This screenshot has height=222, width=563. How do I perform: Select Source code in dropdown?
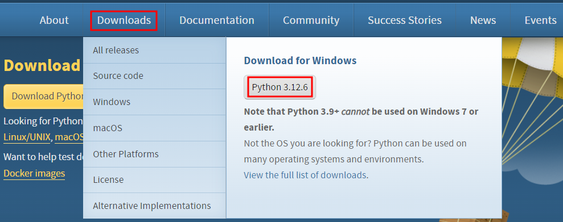154,76
